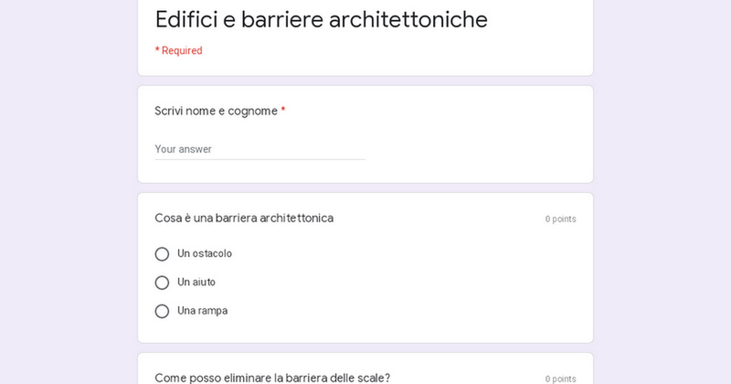Click the "Una rampa" answer label text
The height and width of the screenshot is (384, 731).
click(202, 311)
